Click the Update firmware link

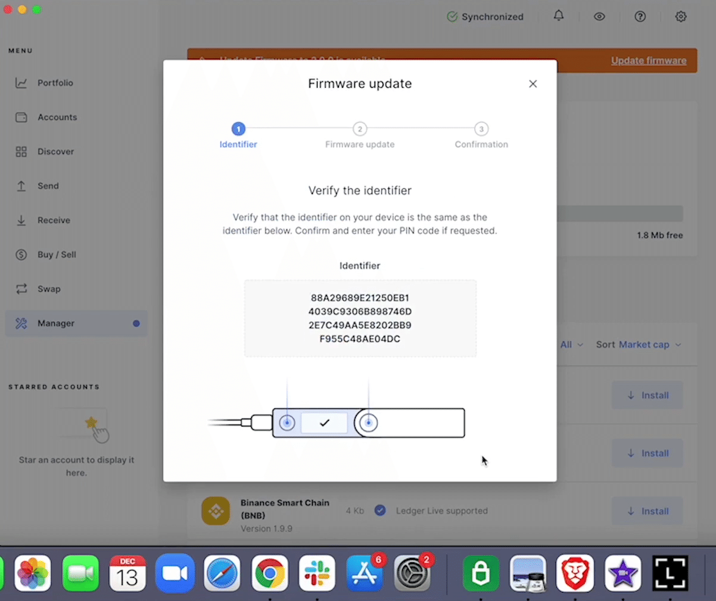point(649,61)
